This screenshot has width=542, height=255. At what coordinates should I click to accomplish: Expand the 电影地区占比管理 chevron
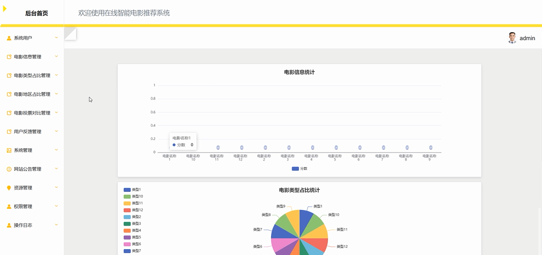coord(56,93)
